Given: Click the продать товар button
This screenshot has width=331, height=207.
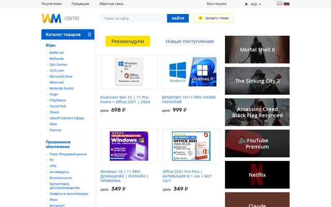Looking at the screenshot, I should 214,18.
